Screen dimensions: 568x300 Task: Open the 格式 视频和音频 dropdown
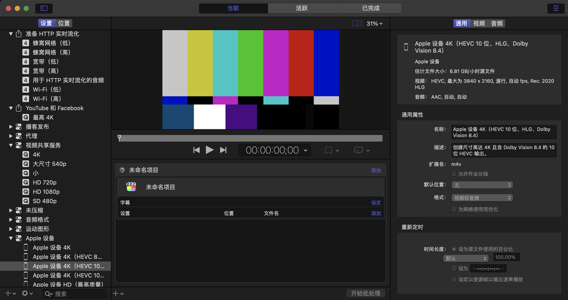482,198
